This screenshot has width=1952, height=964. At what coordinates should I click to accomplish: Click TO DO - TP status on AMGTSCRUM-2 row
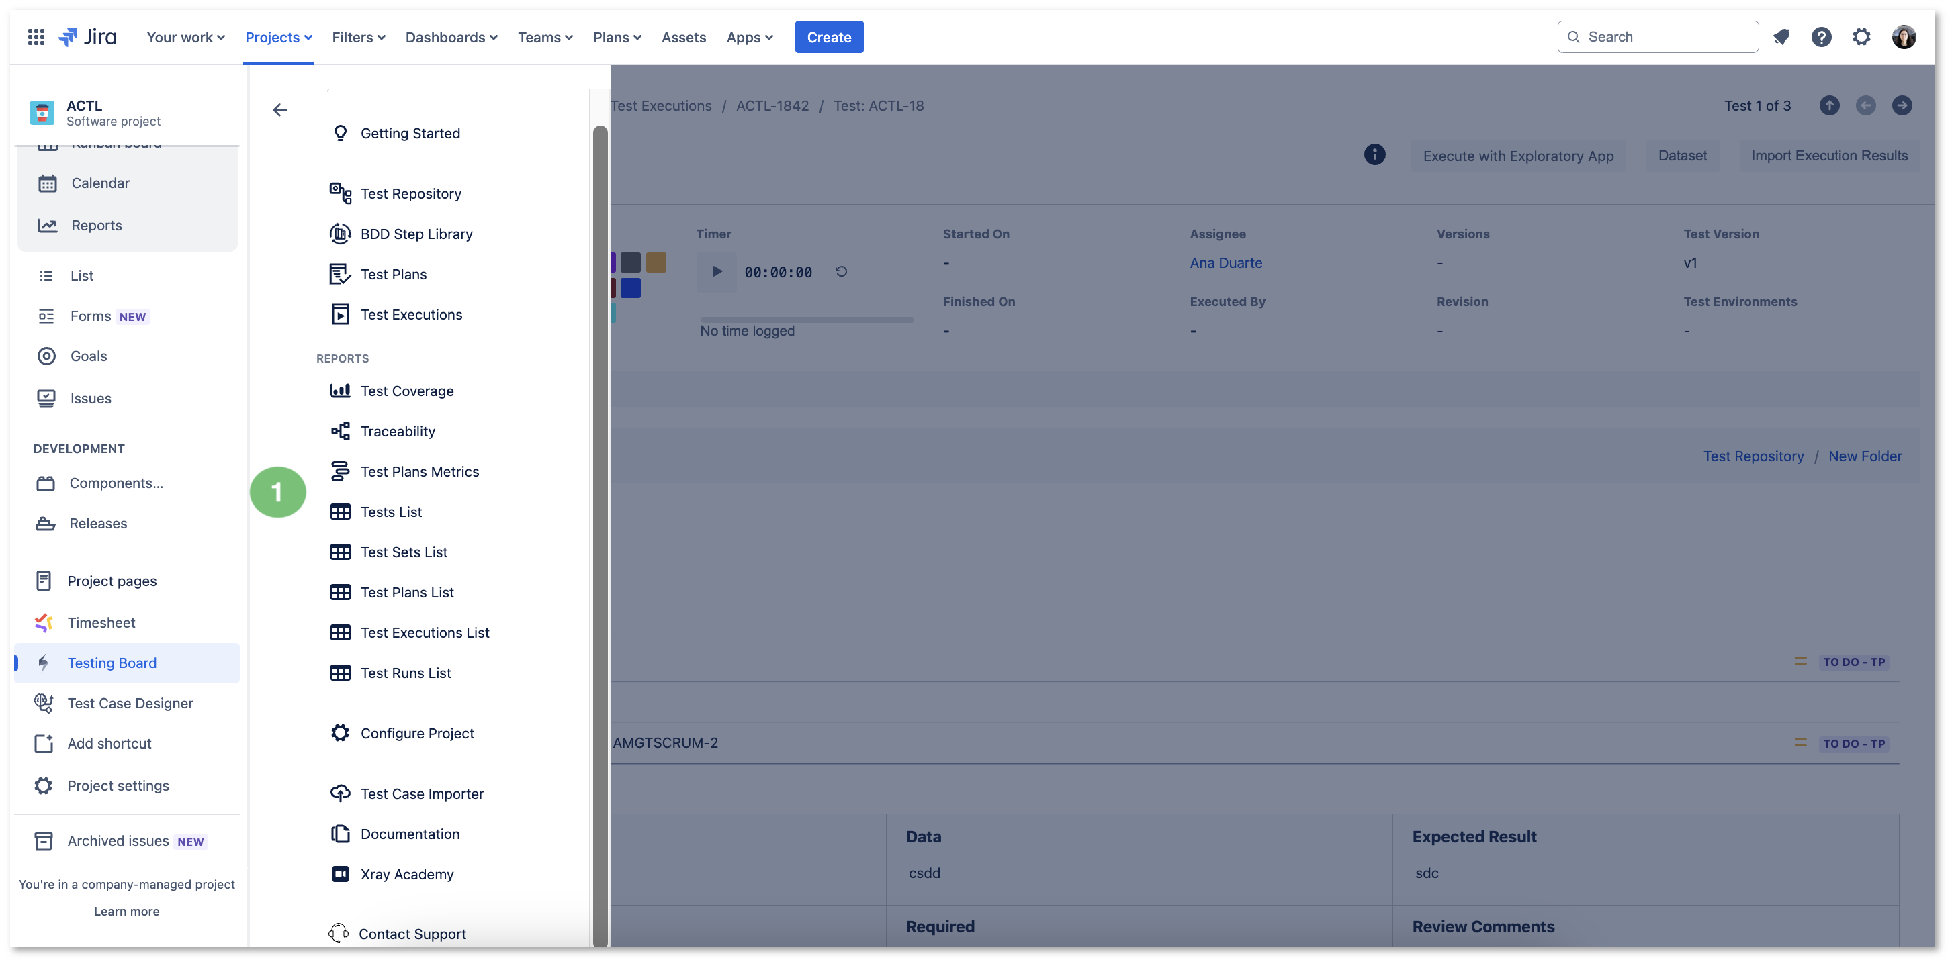tap(1853, 744)
